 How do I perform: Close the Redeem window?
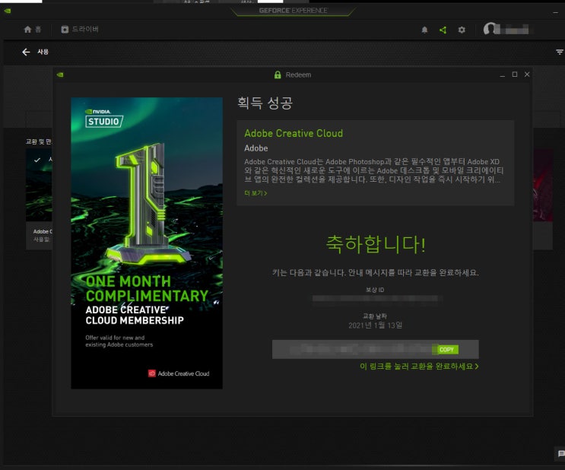[527, 75]
